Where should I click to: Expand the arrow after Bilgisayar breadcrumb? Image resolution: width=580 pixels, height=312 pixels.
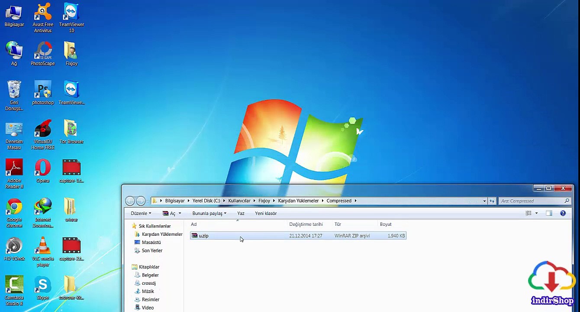coord(189,201)
